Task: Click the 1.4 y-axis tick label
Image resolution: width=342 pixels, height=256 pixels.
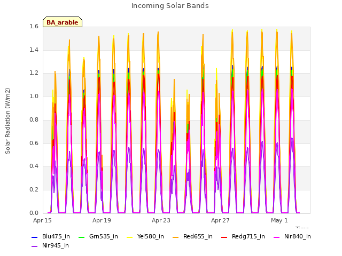Action: point(34,50)
